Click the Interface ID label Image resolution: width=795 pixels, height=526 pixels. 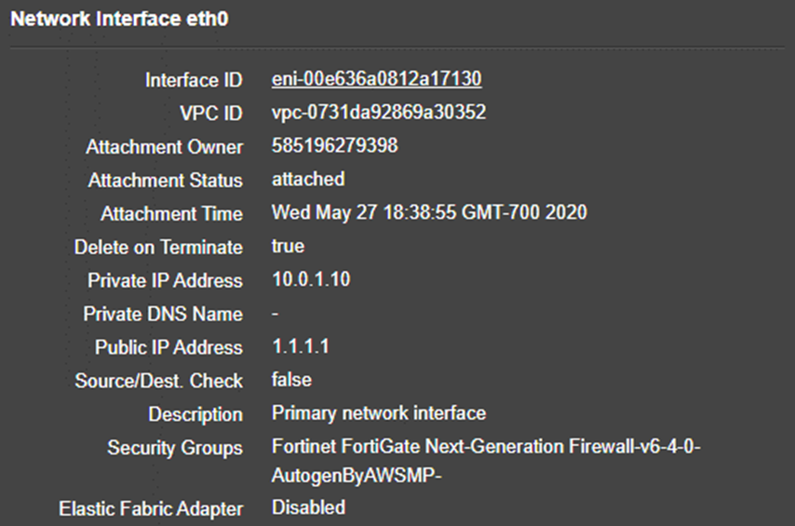194,80
